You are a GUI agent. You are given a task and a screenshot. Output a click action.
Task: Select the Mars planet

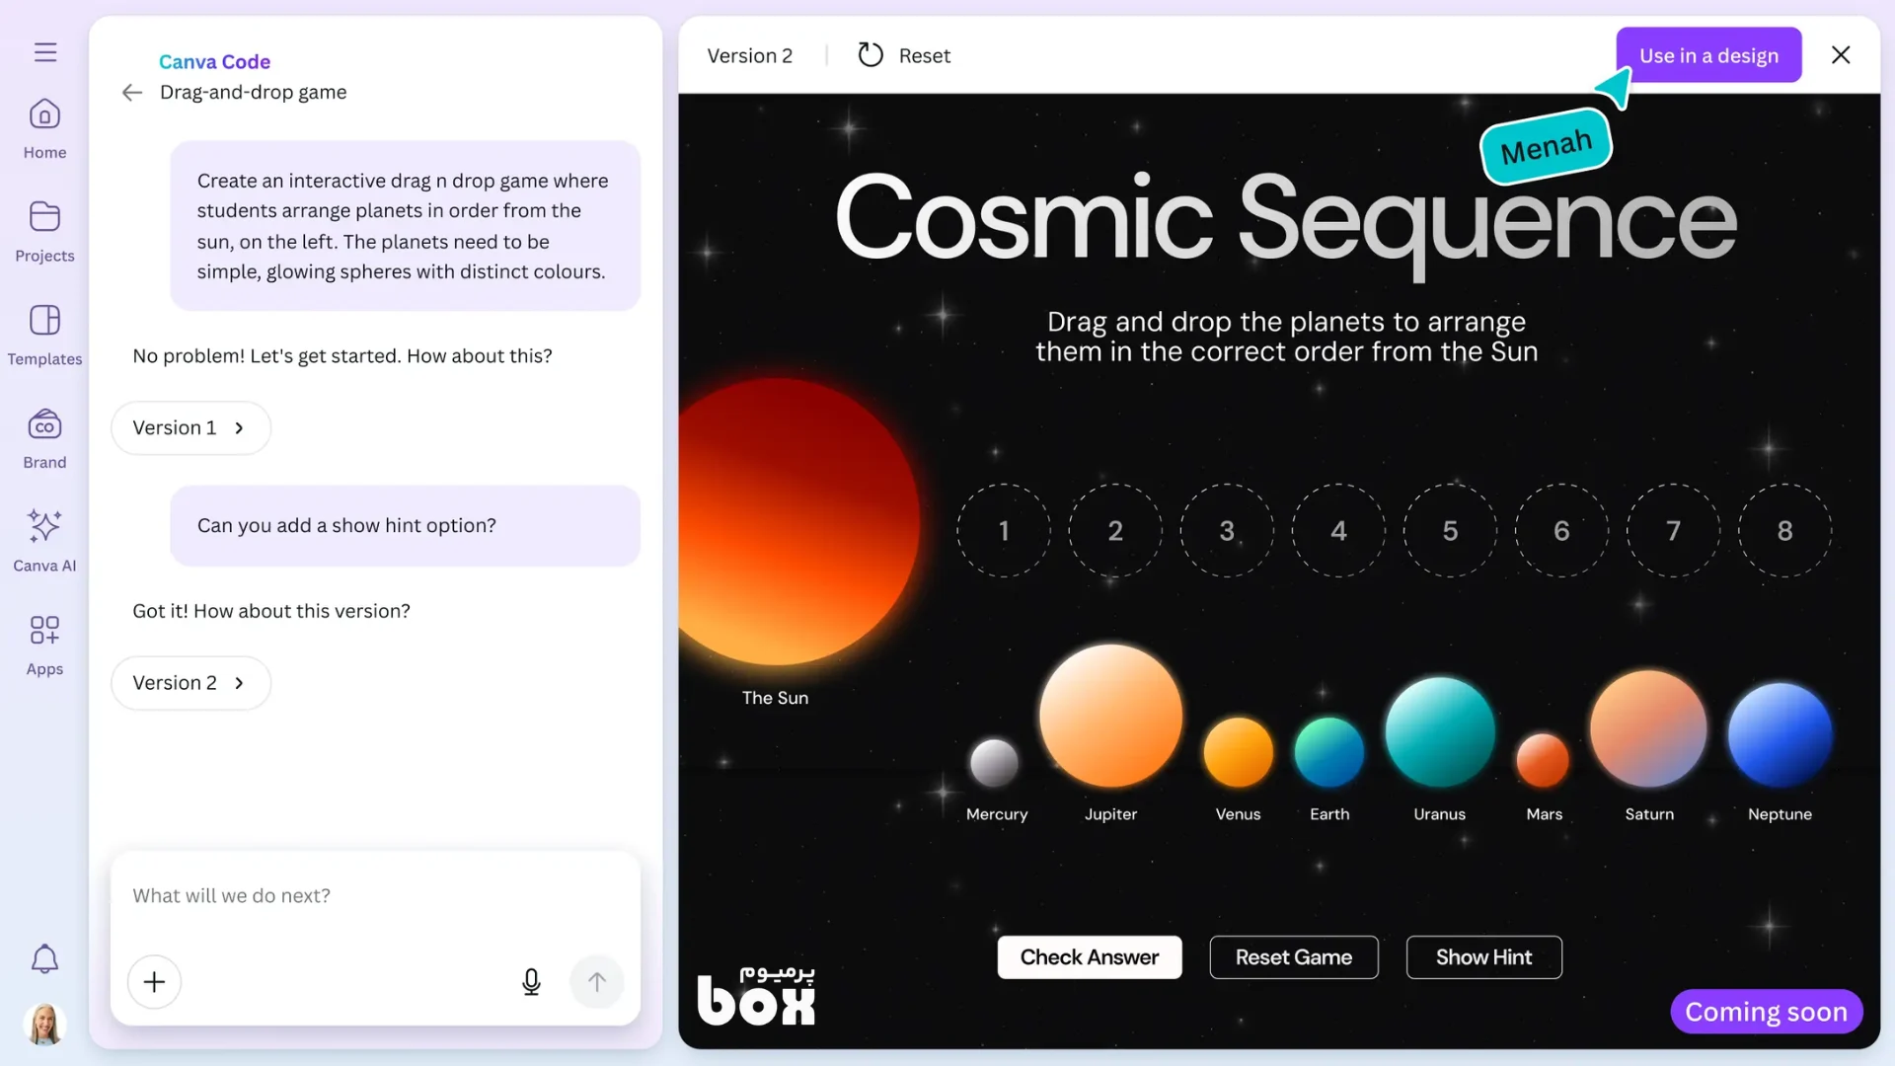pyautogui.click(x=1543, y=760)
